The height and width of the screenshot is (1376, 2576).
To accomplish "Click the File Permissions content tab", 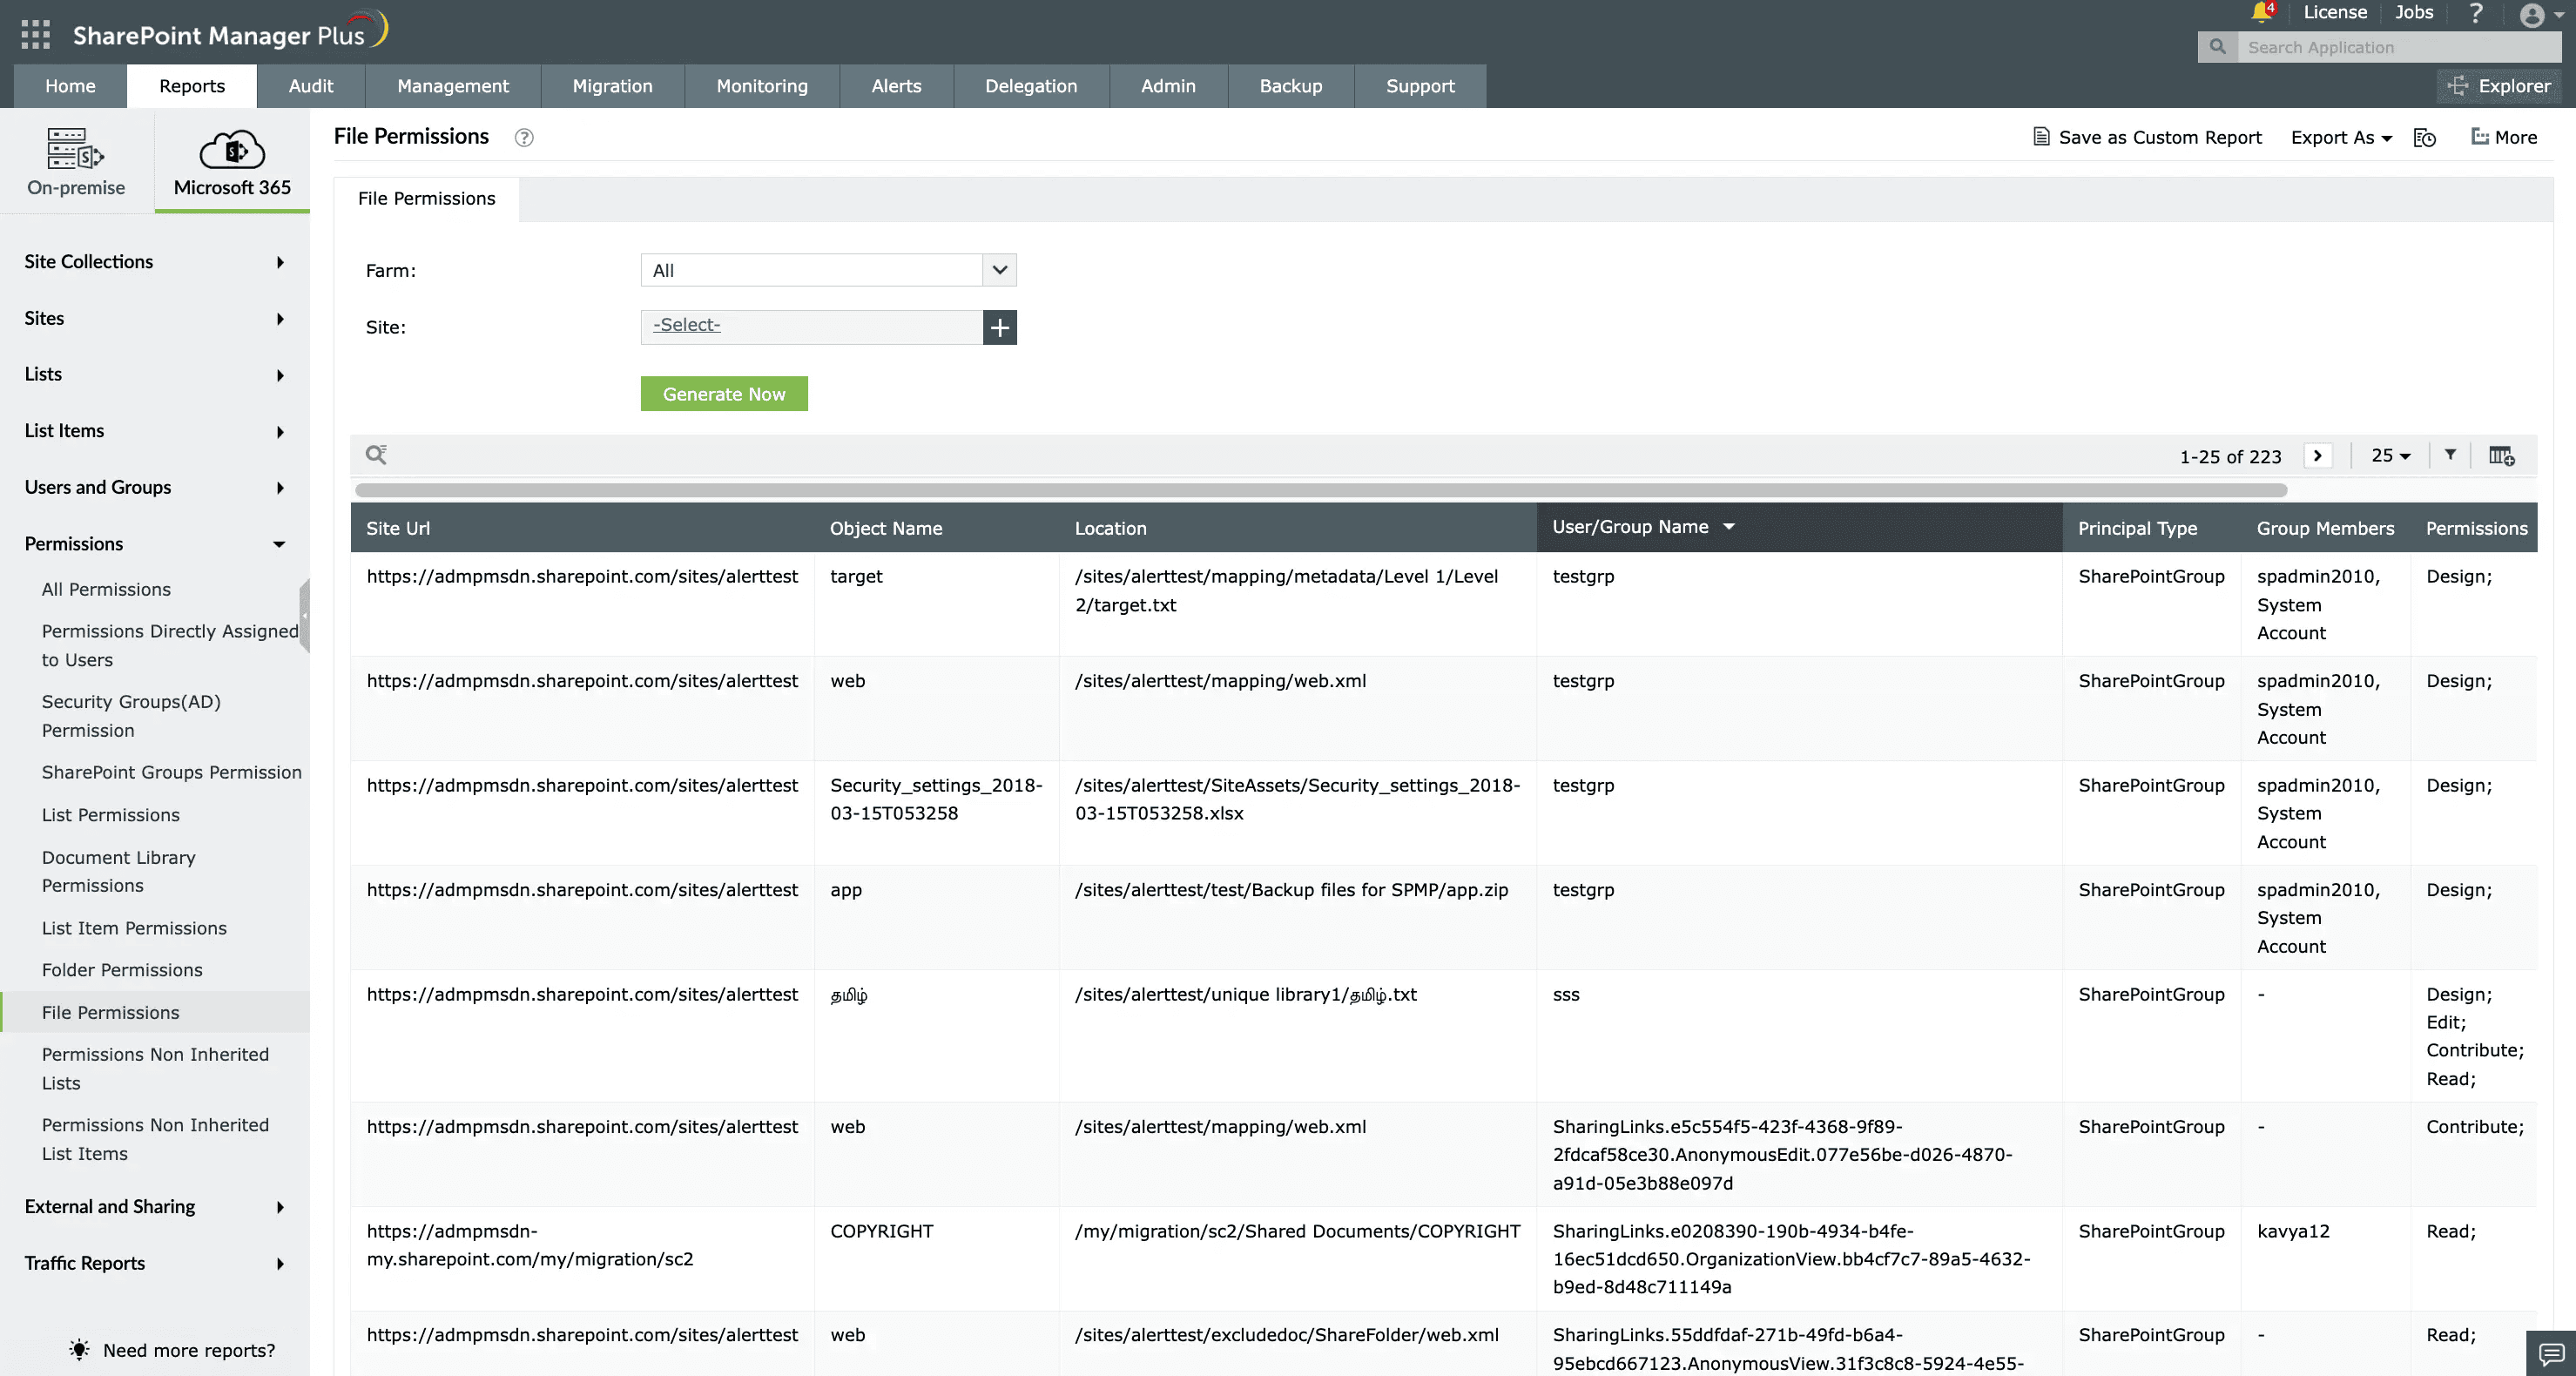I will click(426, 199).
